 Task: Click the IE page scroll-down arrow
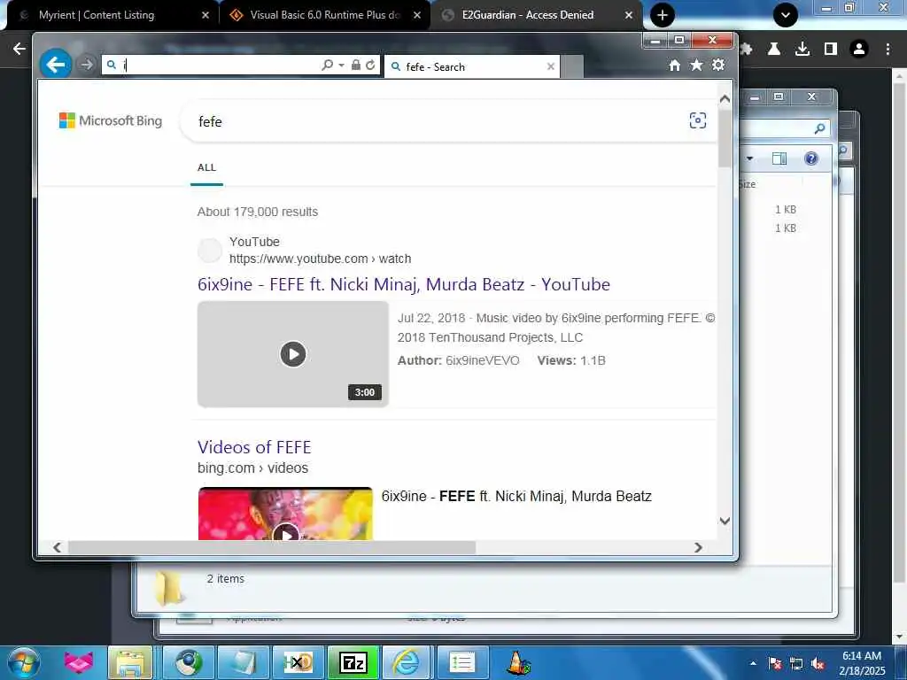tap(725, 521)
